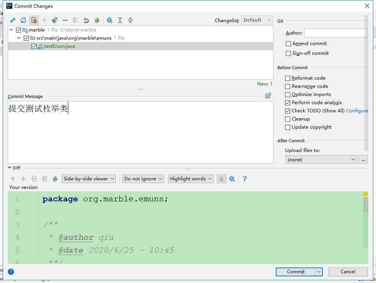Enable Optimize imports checkbox
The height and width of the screenshot is (283, 376).
287,94
